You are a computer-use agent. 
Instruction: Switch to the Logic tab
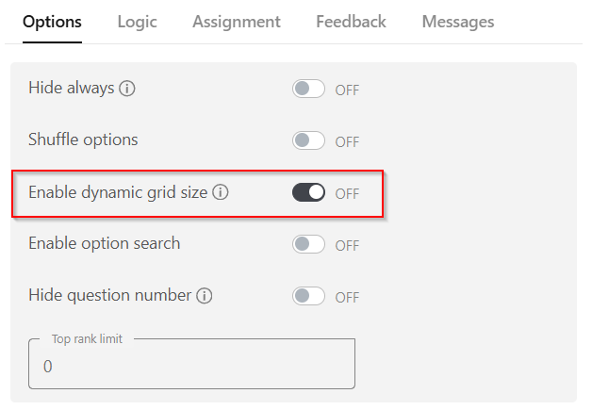tap(138, 22)
